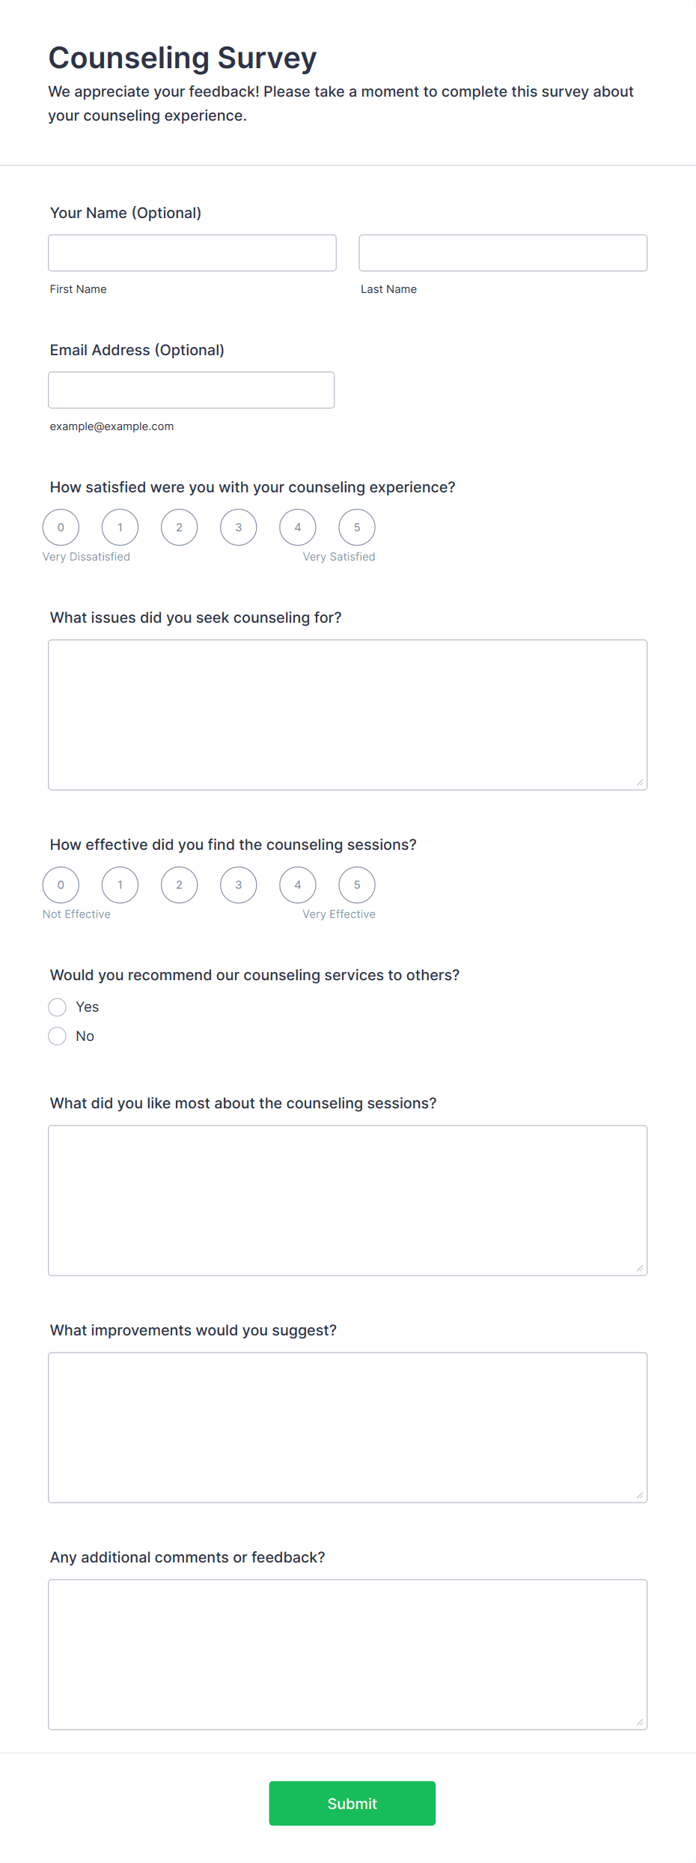
Task: Rate effectiveness as 0 Not Effective
Action: [x=61, y=884]
